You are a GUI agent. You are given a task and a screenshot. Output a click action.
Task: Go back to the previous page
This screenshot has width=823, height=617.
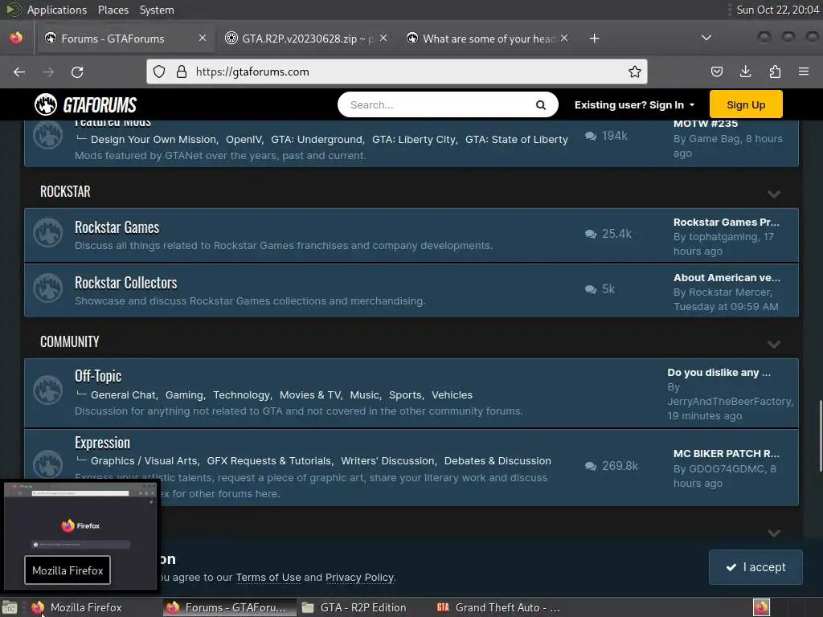[x=19, y=72]
